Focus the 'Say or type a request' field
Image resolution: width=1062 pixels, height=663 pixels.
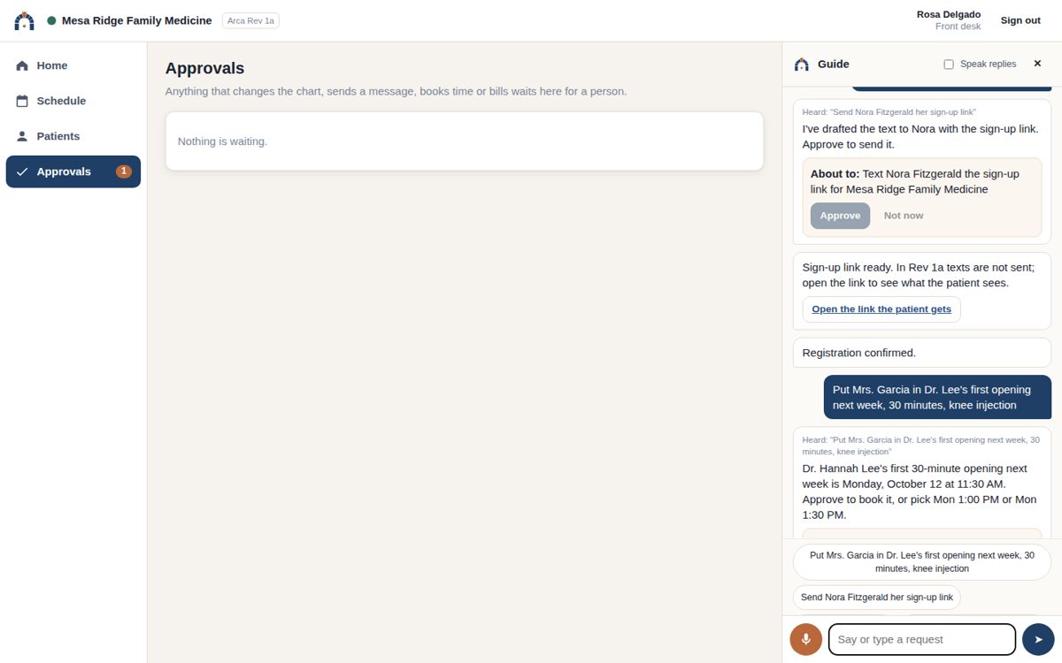coord(922,639)
